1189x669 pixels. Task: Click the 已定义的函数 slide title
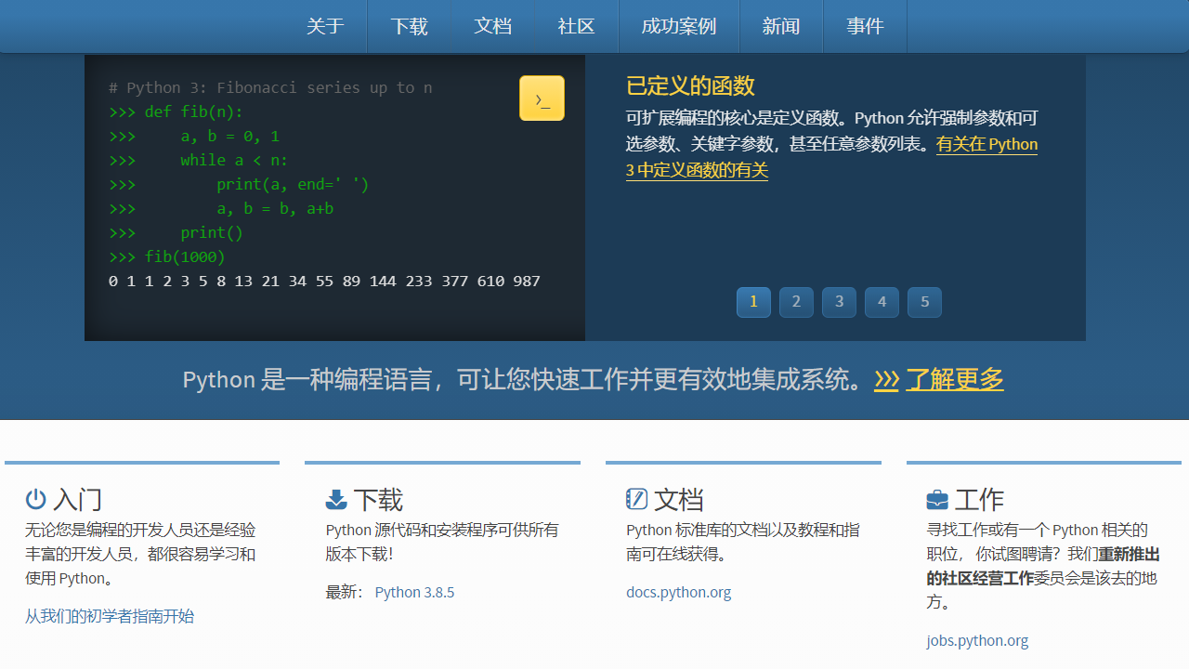[x=690, y=86]
